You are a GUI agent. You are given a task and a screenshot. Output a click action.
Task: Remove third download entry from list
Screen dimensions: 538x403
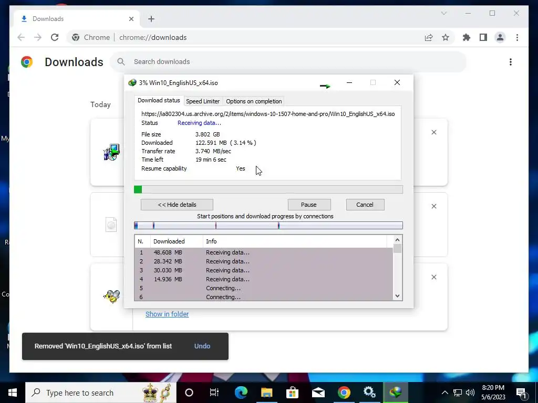[x=433, y=277]
